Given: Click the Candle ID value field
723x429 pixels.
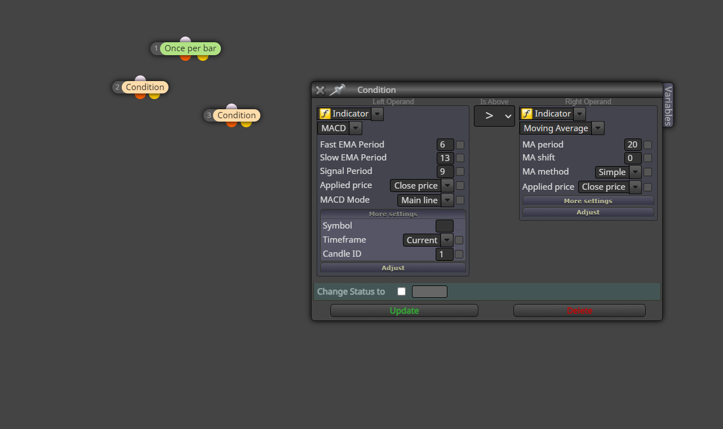Looking at the screenshot, I should (445, 254).
